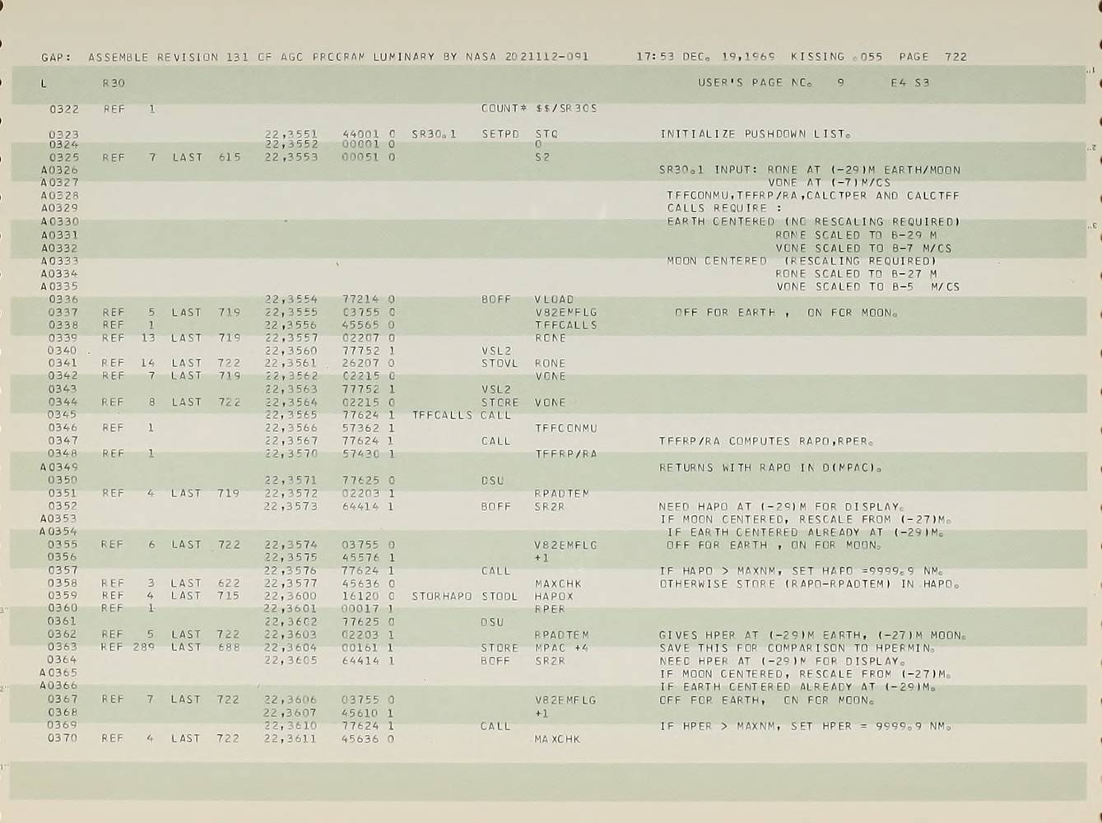Click comment 'GIVES HPER AT (-29)M EARTH, (-27)M MOON.'
This screenshot has height=823, width=1102.
(812, 635)
